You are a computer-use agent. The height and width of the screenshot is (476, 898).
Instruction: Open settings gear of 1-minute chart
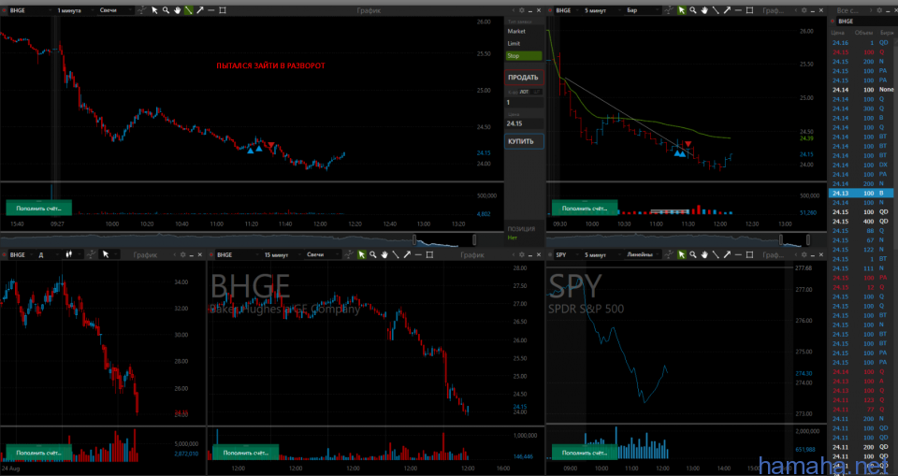point(521,10)
